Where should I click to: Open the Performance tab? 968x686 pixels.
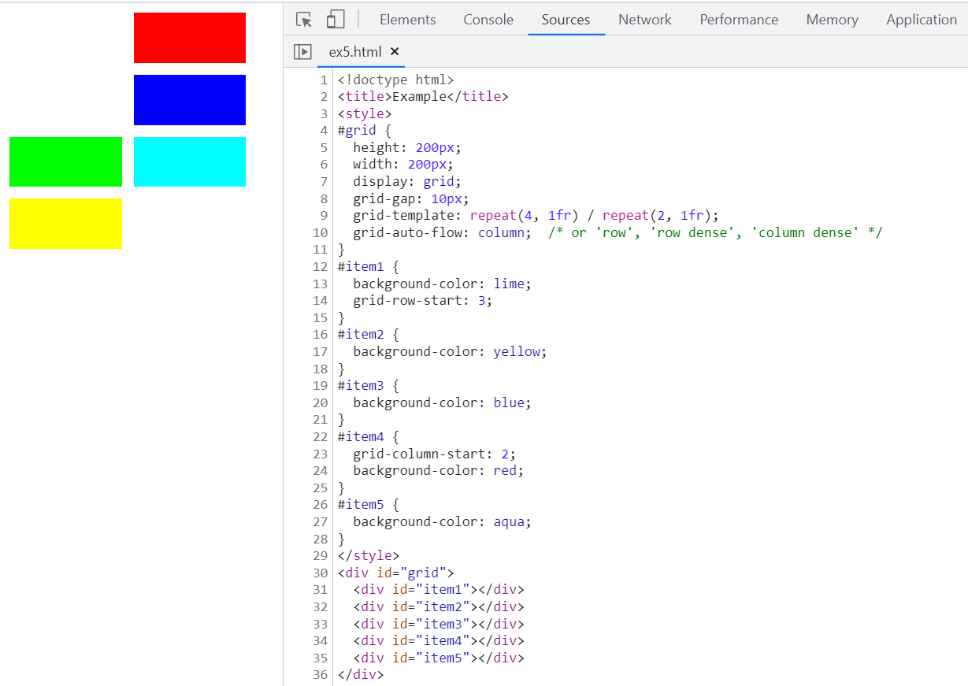coord(738,20)
